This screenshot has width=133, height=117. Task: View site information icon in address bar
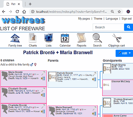(x=33, y=12)
